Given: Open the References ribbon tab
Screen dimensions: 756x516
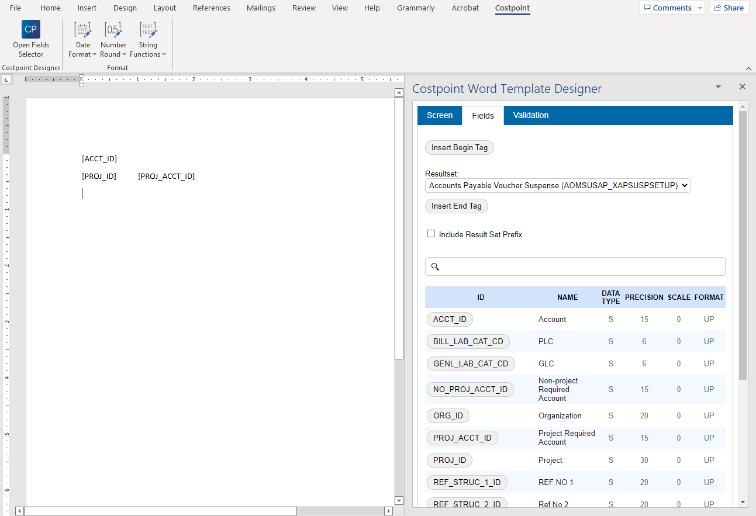Looking at the screenshot, I should point(211,8).
